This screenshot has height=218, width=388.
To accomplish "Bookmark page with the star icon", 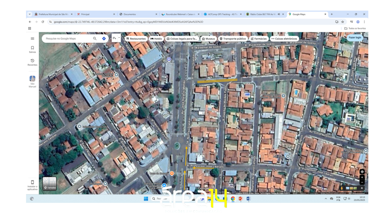I will 343,22.
